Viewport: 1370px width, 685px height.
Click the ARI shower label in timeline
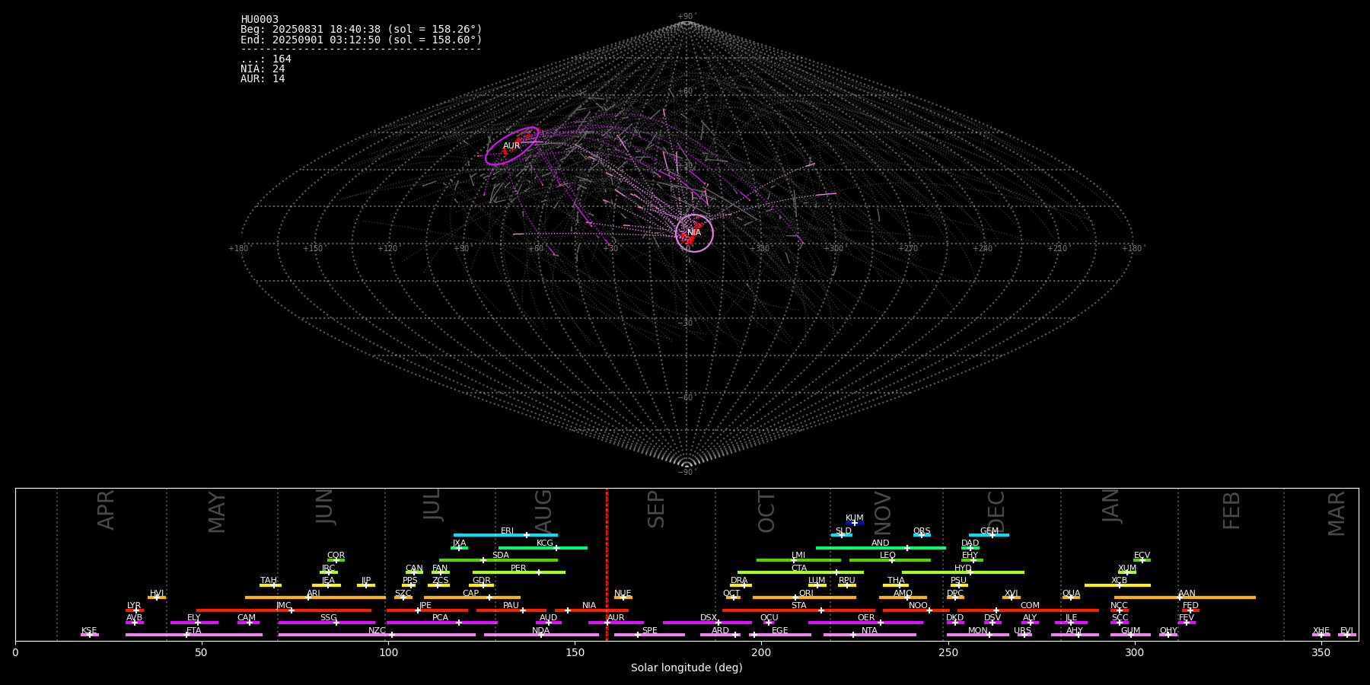pos(314,594)
